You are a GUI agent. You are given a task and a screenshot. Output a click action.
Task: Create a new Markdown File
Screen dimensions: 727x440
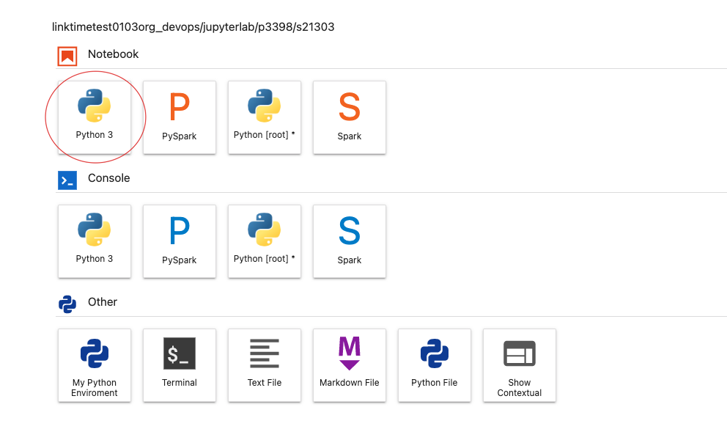click(x=350, y=365)
